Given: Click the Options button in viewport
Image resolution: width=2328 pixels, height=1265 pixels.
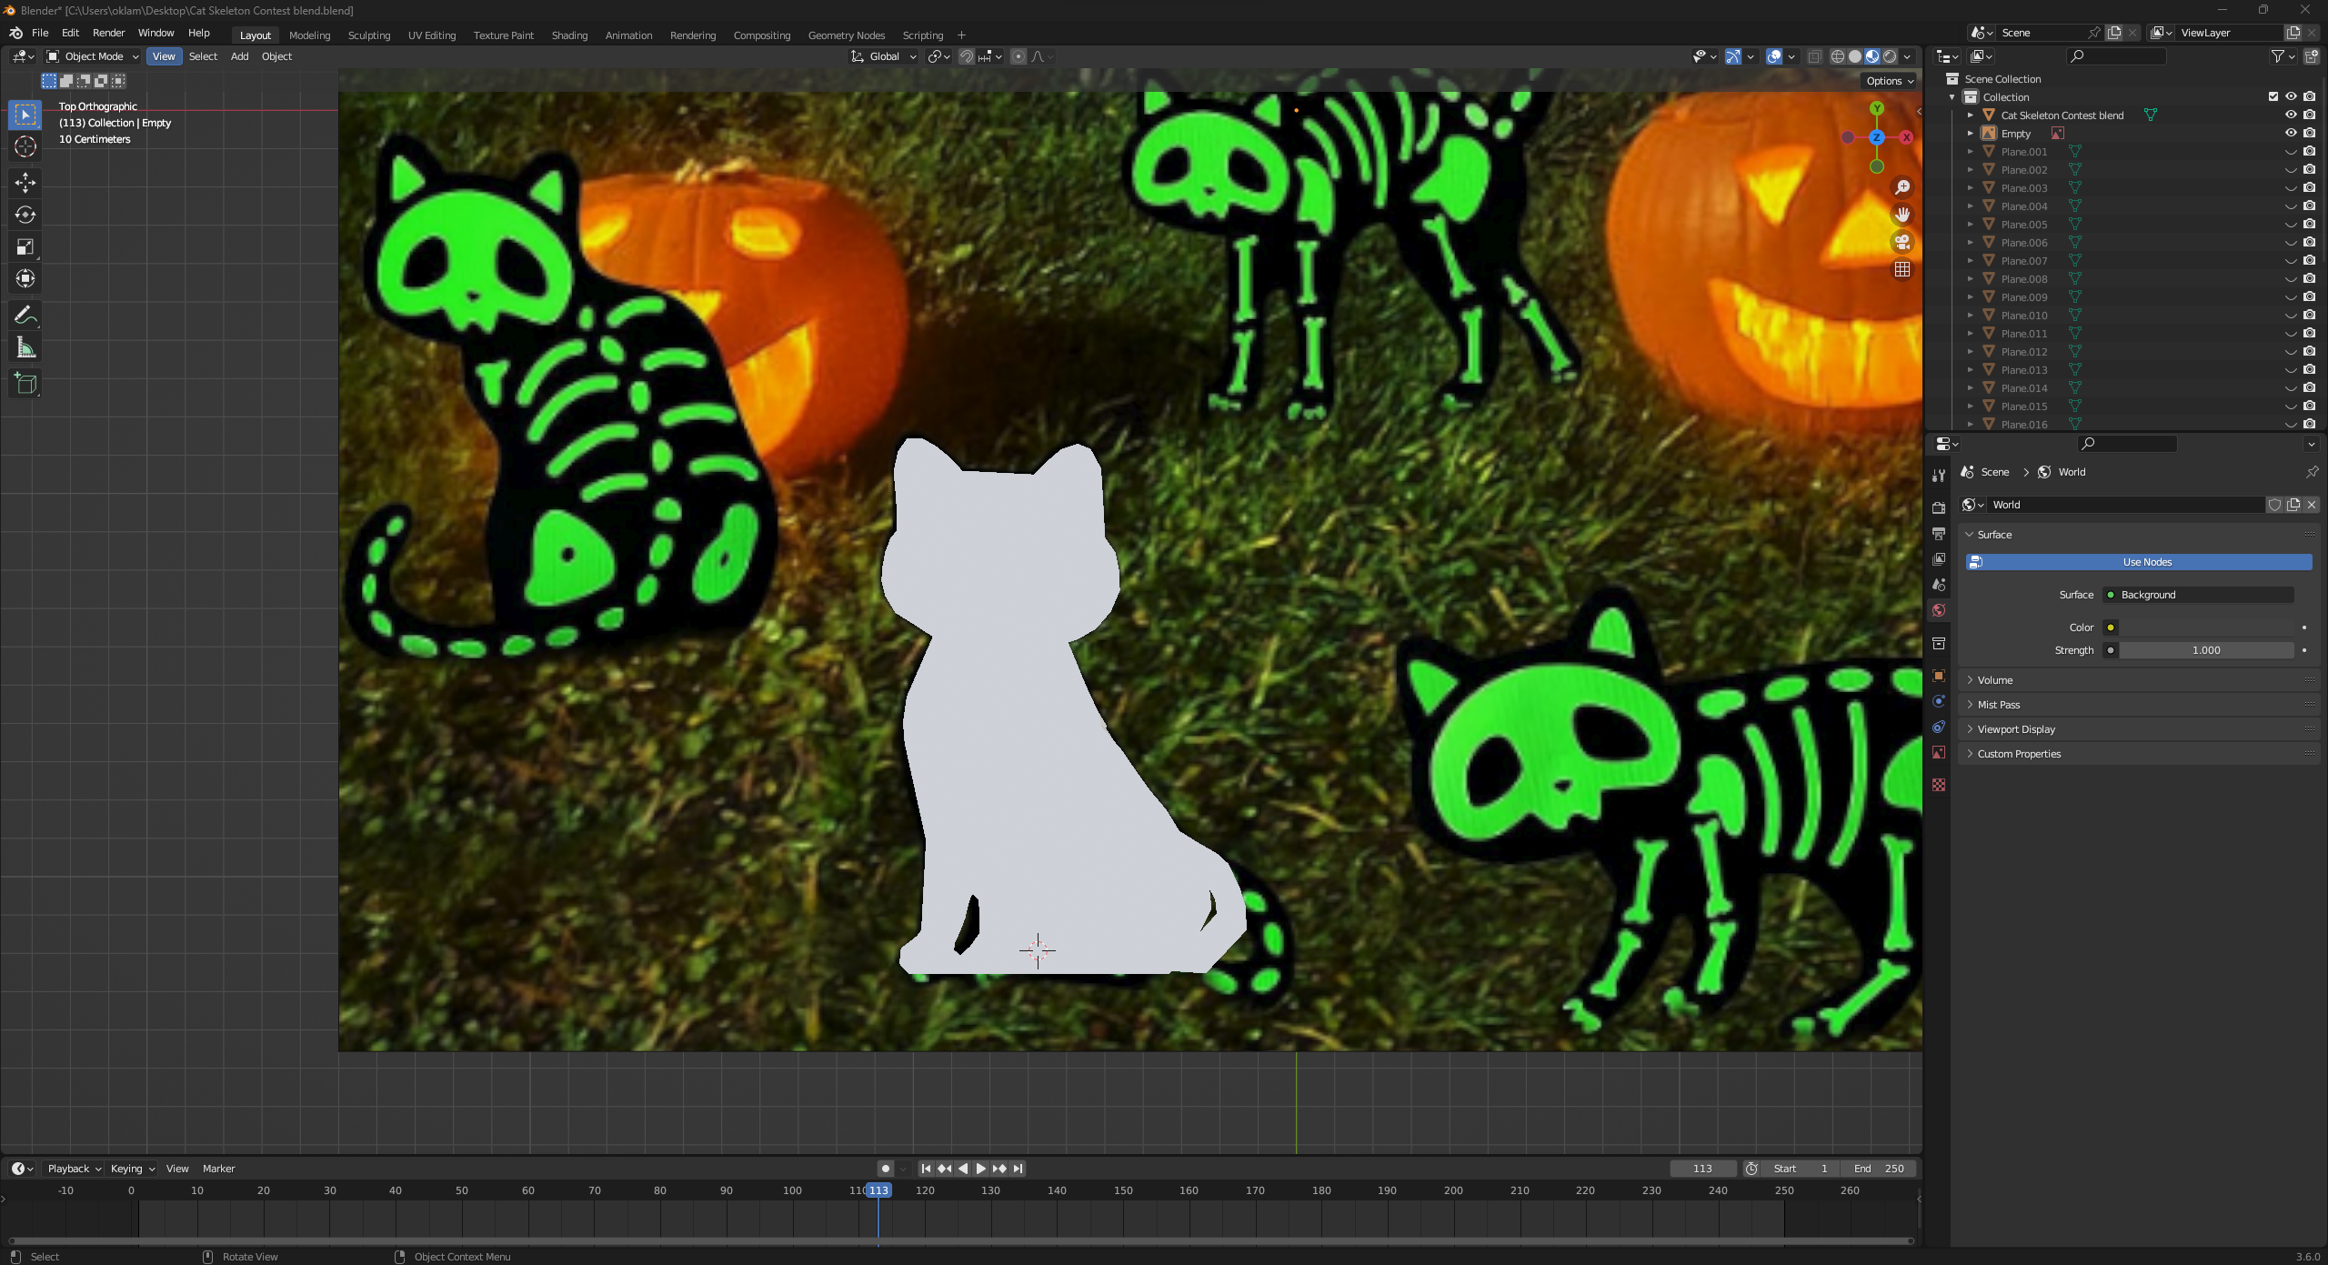Looking at the screenshot, I should [x=1890, y=81].
